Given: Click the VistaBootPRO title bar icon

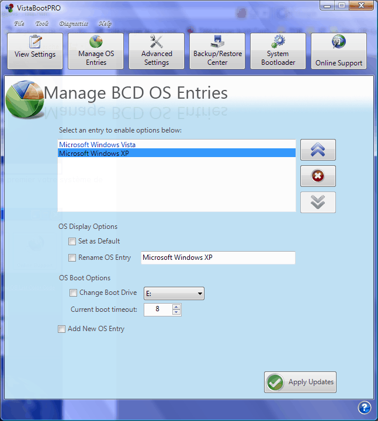Looking at the screenshot, I should click(x=10, y=8).
